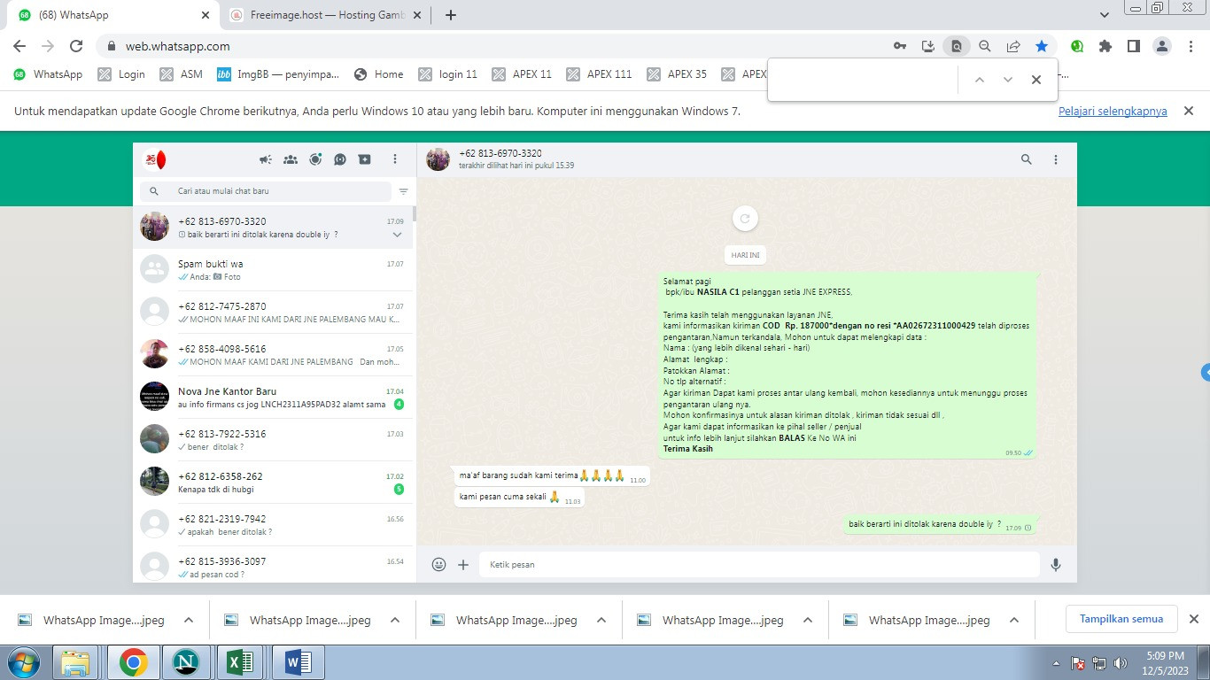Click the next result arrow in find bar
1210x680 pixels.
pyautogui.click(x=1008, y=80)
